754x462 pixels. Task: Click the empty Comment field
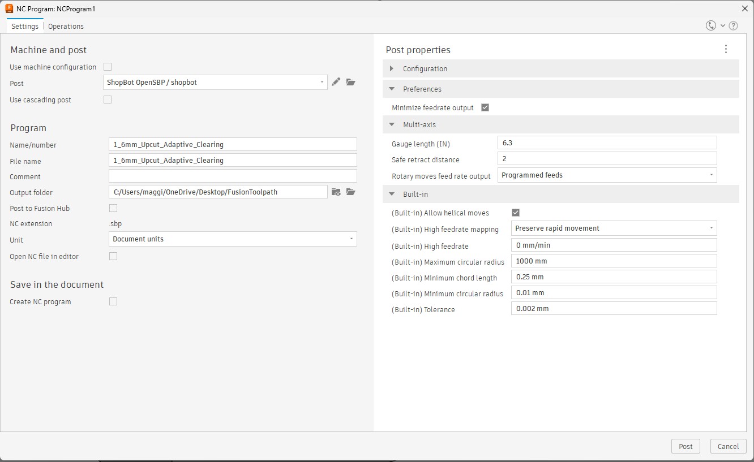(233, 176)
